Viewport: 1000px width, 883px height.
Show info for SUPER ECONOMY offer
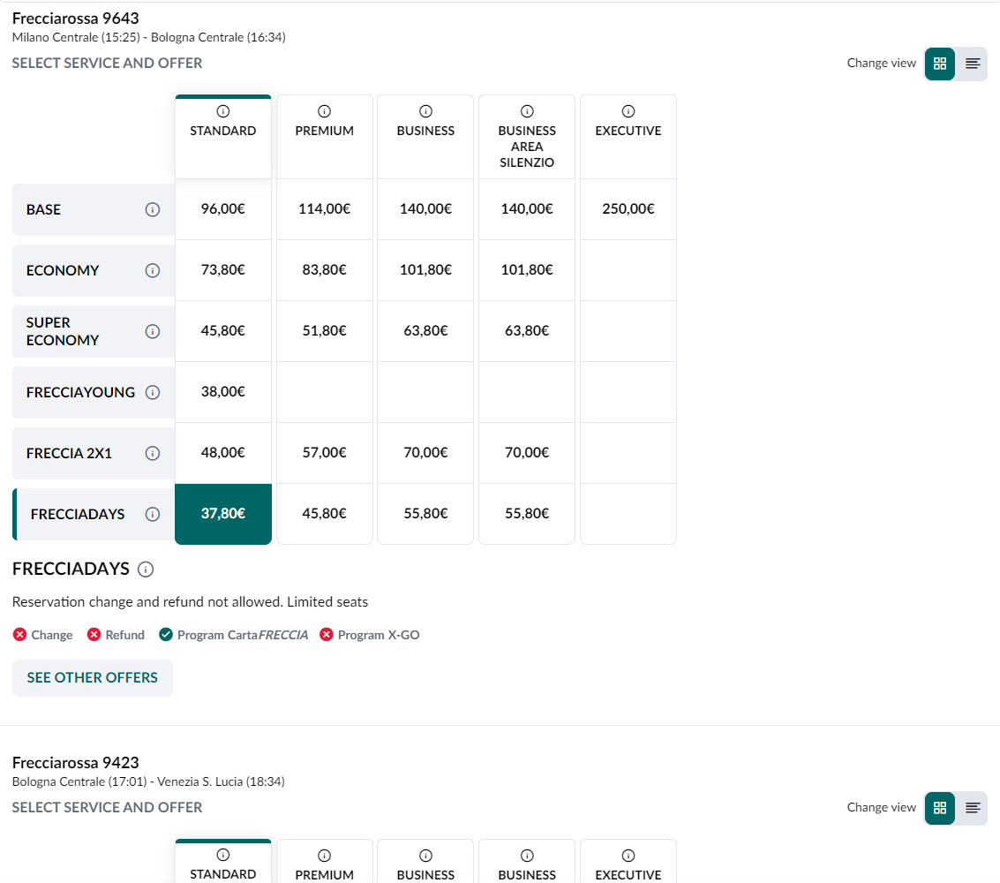pos(153,331)
